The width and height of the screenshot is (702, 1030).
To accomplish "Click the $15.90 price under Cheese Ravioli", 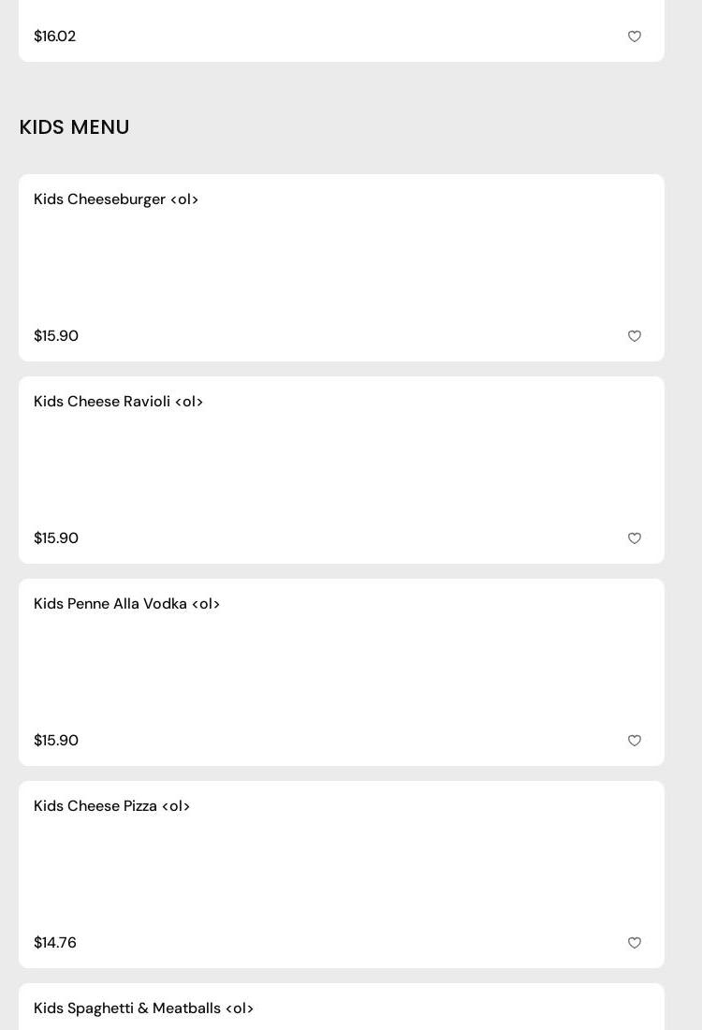I will (x=56, y=538).
